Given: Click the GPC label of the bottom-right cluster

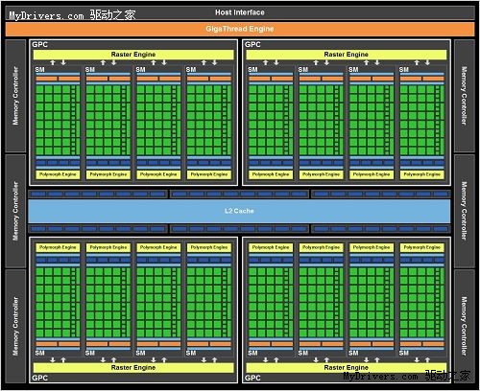Looking at the screenshot, I should click(x=252, y=378).
